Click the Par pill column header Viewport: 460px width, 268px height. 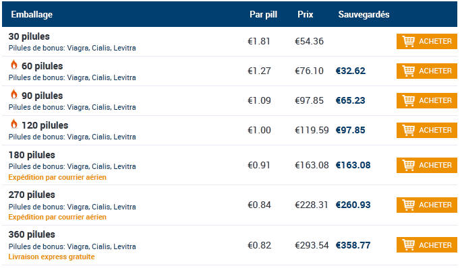[x=263, y=14]
